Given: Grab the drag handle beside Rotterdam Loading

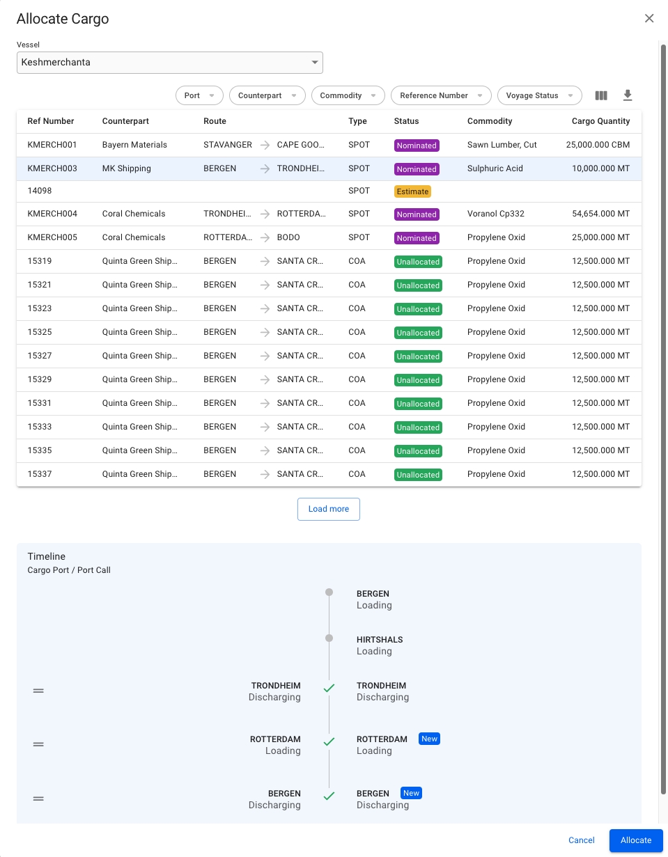Looking at the screenshot, I should click(x=38, y=744).
